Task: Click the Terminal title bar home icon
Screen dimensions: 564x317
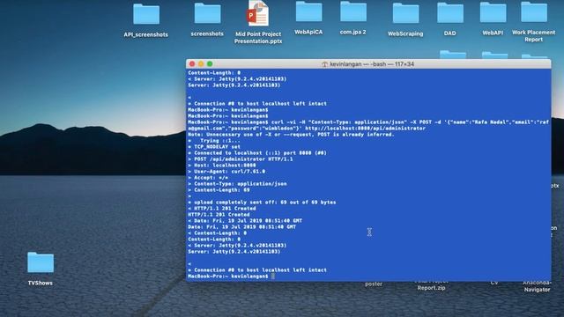Action: point(324,64)
